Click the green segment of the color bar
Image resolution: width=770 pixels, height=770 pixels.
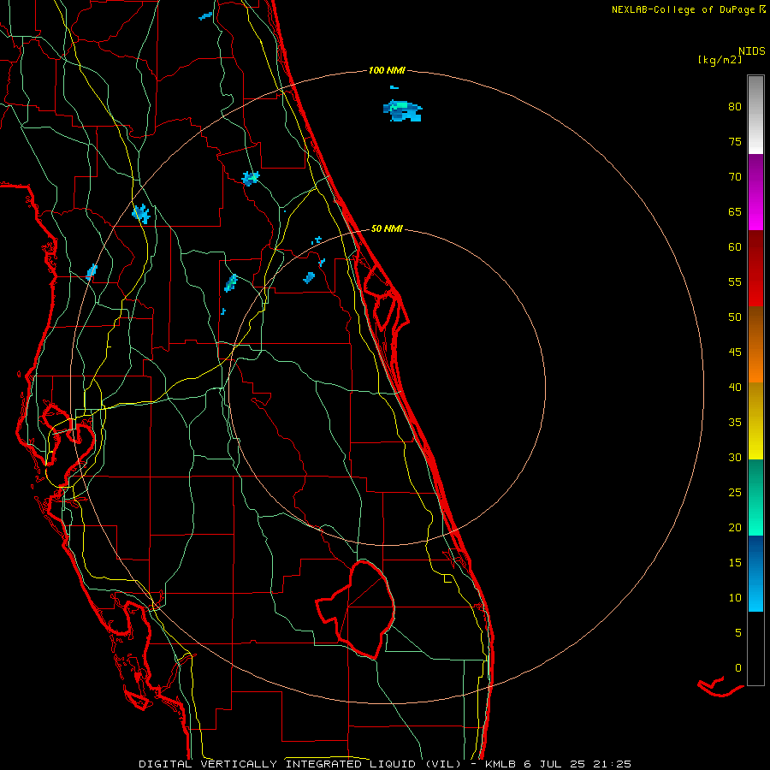pyautogui.click(x=755, y=497)
